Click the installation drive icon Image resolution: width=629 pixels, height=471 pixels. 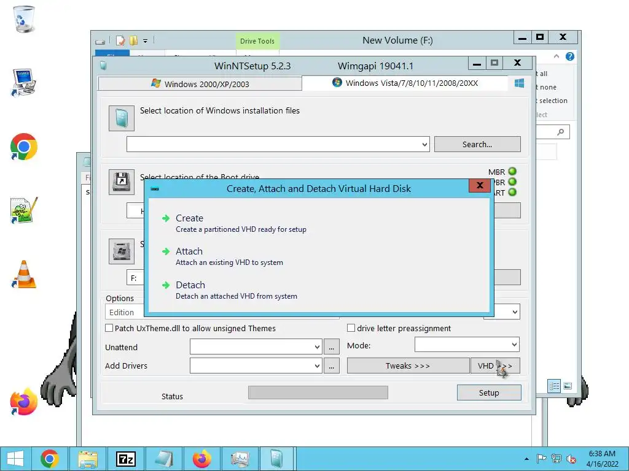pyautogui.click(x=122, y=251)
